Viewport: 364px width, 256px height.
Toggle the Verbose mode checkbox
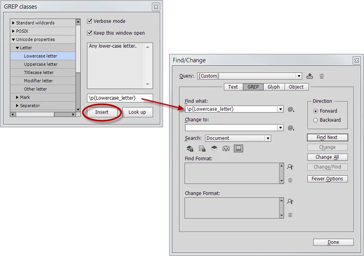pyautogui.click(x=89, y=21)
